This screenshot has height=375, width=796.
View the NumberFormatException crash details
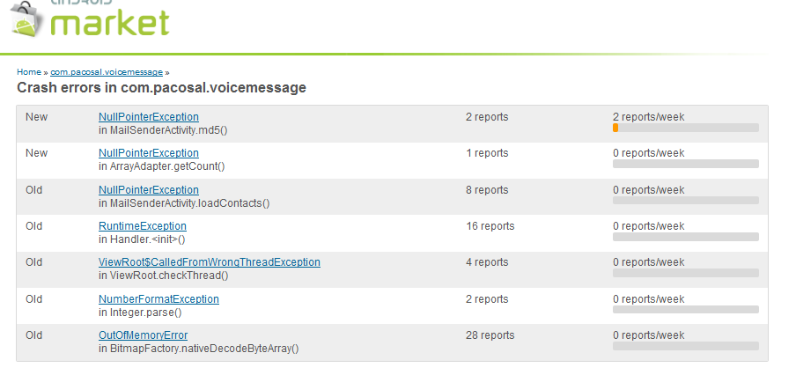click(x=158, y=299)
